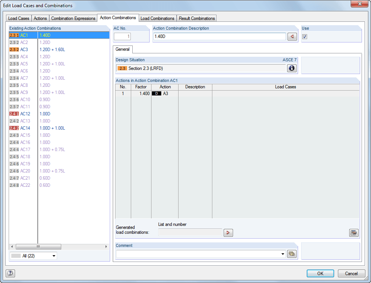The image size is (371, 283).
Task: Select action combination AC19
Action: click(x=59, y=164)
